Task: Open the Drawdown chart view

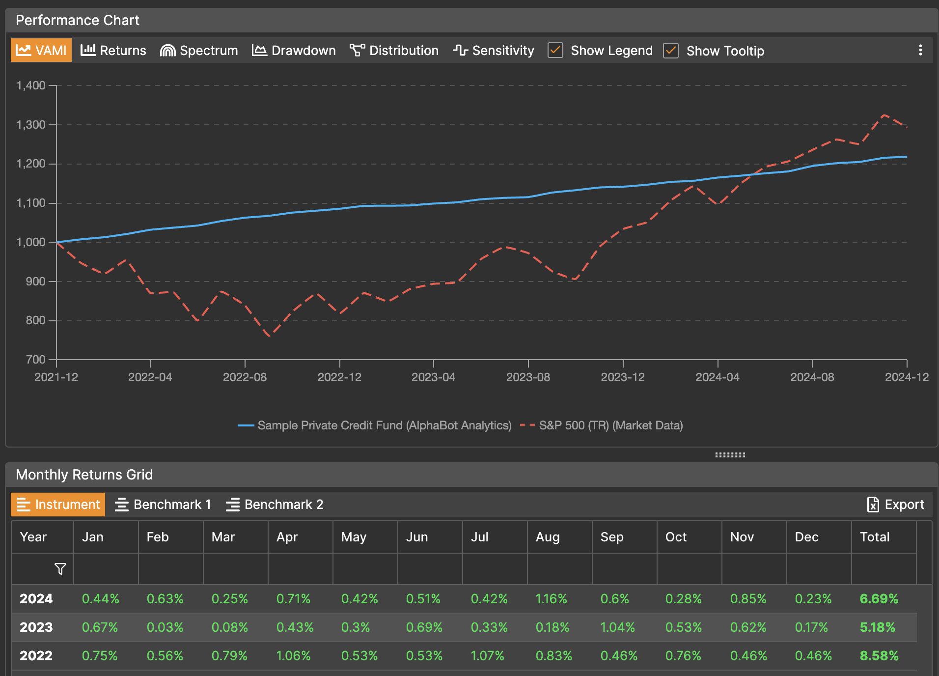Action: 294,51
